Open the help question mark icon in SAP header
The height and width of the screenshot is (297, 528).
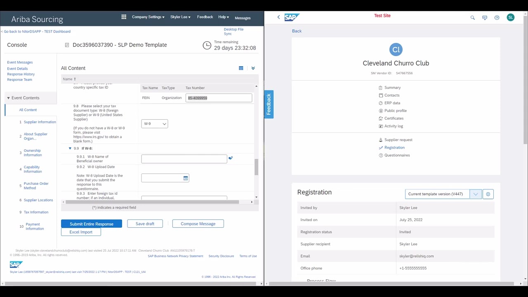pyautogui.click(x=497, y=17)
